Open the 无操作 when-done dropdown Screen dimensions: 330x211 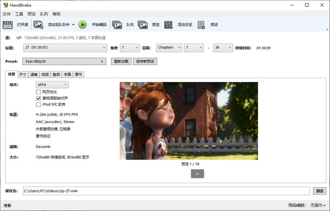[318, 205]
